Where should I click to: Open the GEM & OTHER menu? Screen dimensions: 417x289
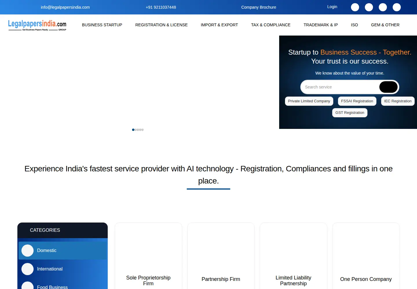point(385,25)
